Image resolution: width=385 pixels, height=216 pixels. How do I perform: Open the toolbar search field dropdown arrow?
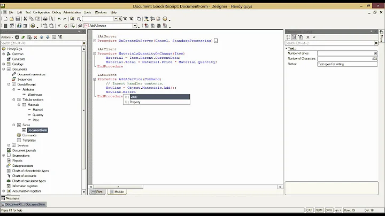pyautogui.click(x=115, y=19)
